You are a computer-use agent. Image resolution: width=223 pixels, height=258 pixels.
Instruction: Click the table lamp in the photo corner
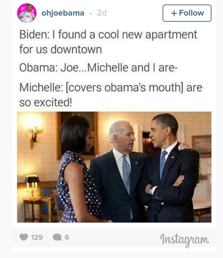pyautogui.click(x=32, y=185)
